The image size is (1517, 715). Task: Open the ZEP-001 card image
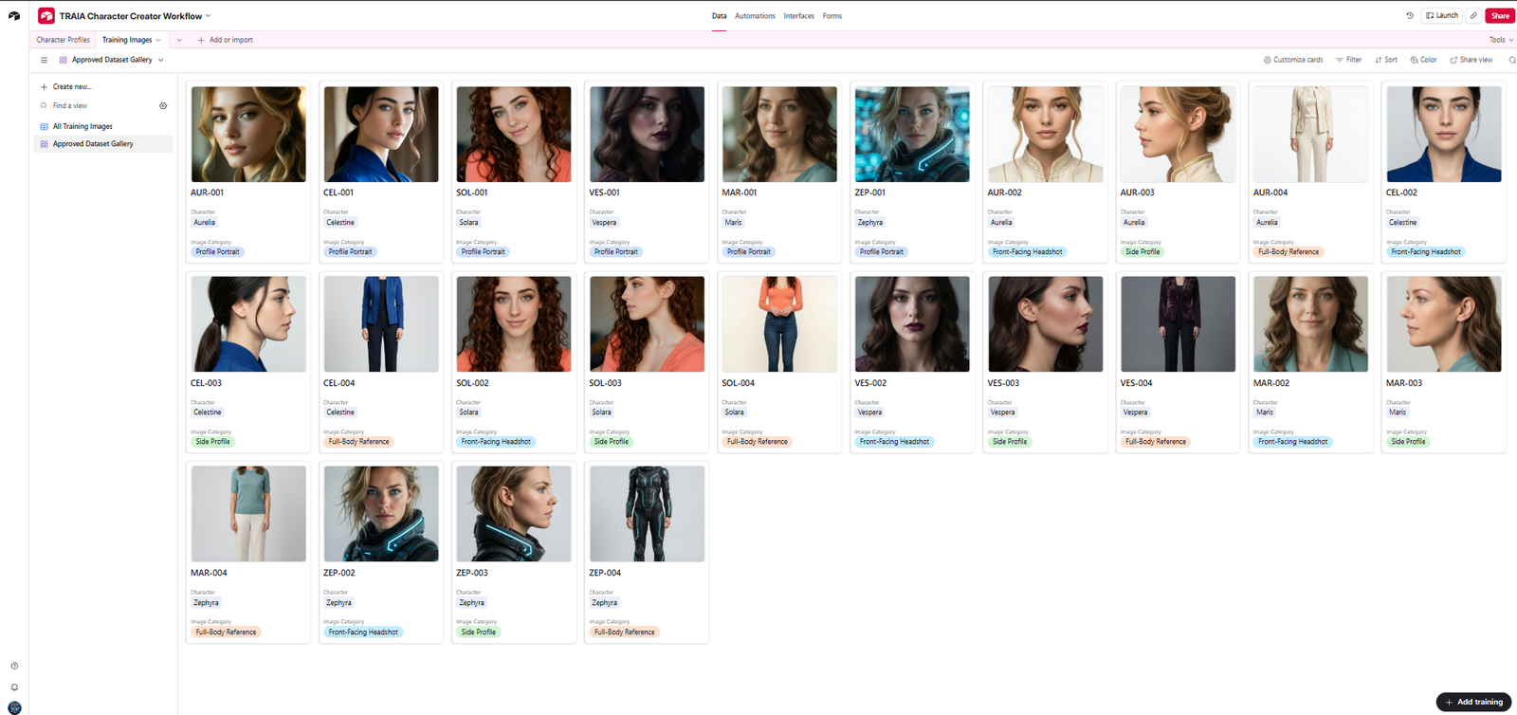[912, 135]
